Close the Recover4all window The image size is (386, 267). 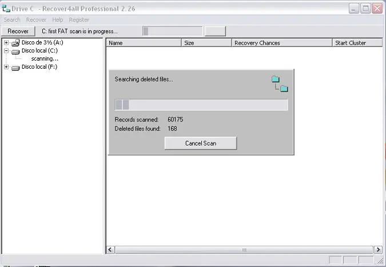[x=377, y=9]
